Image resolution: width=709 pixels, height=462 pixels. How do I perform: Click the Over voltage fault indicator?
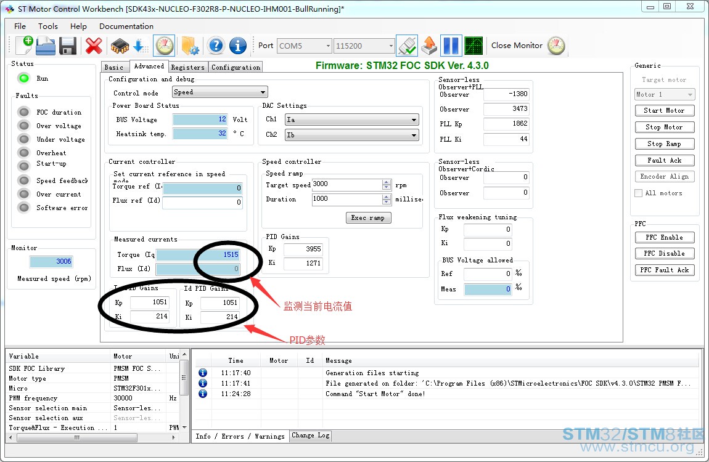(x=24, y=126)
